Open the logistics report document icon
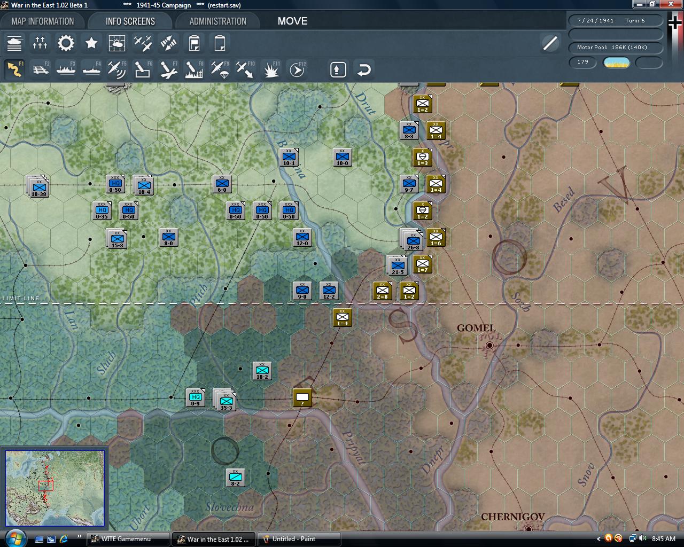 point(194,43)
